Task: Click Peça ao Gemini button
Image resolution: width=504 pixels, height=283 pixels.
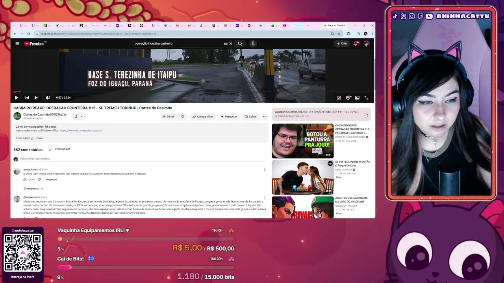Action: tap(334, 26)
